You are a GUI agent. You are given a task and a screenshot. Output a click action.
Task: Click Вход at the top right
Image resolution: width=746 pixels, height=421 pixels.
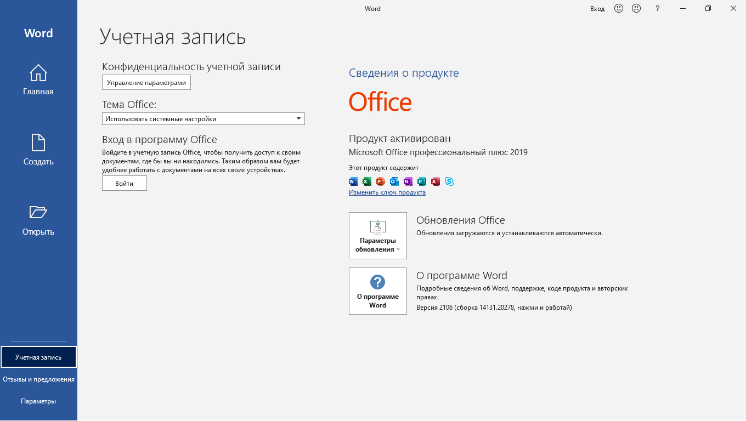click(597, 8)
